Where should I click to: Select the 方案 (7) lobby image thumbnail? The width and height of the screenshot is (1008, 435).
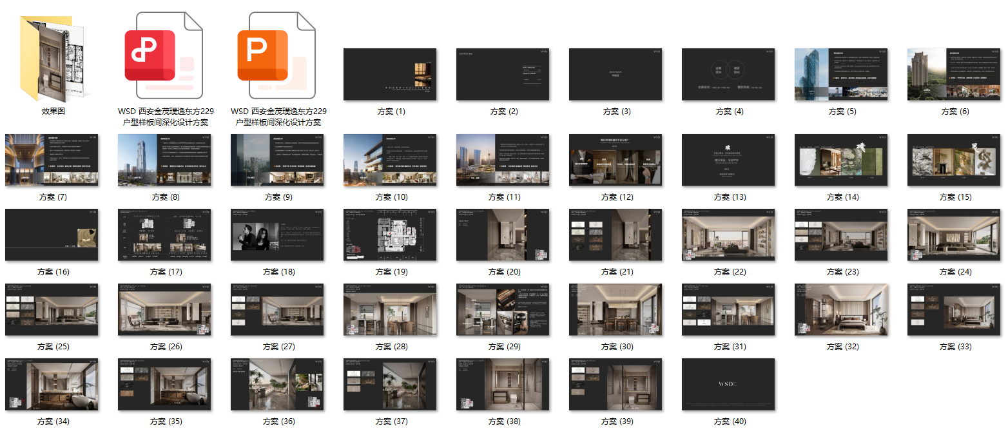click(x=52, y=160)
